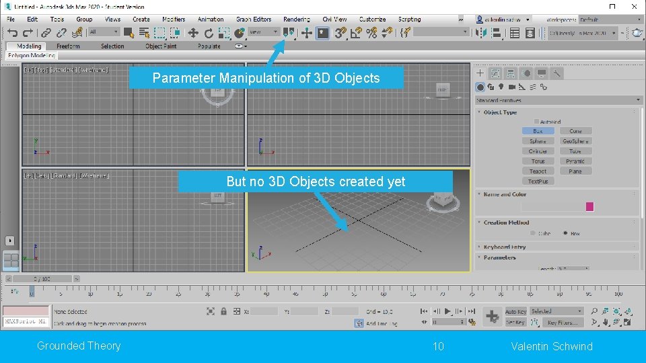Image resolution: width=646 pixels, height=363 pixels.
Task: Select the Box creation method radio
Action: click(x=565, y=233)
